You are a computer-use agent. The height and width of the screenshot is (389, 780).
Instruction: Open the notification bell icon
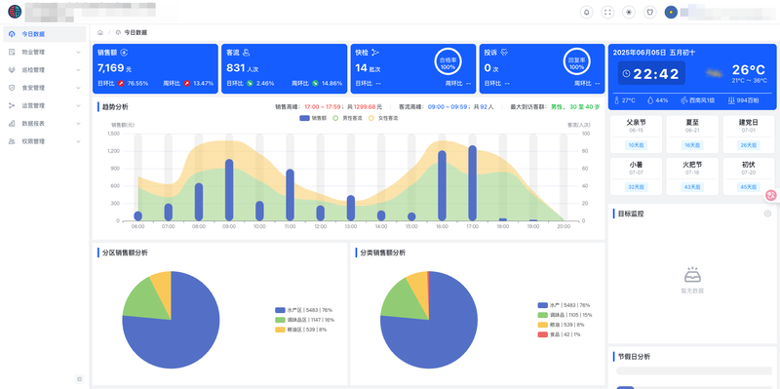(x=587, y=13)
